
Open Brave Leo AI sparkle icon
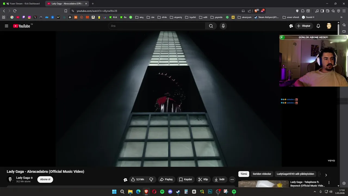point(333,11)
